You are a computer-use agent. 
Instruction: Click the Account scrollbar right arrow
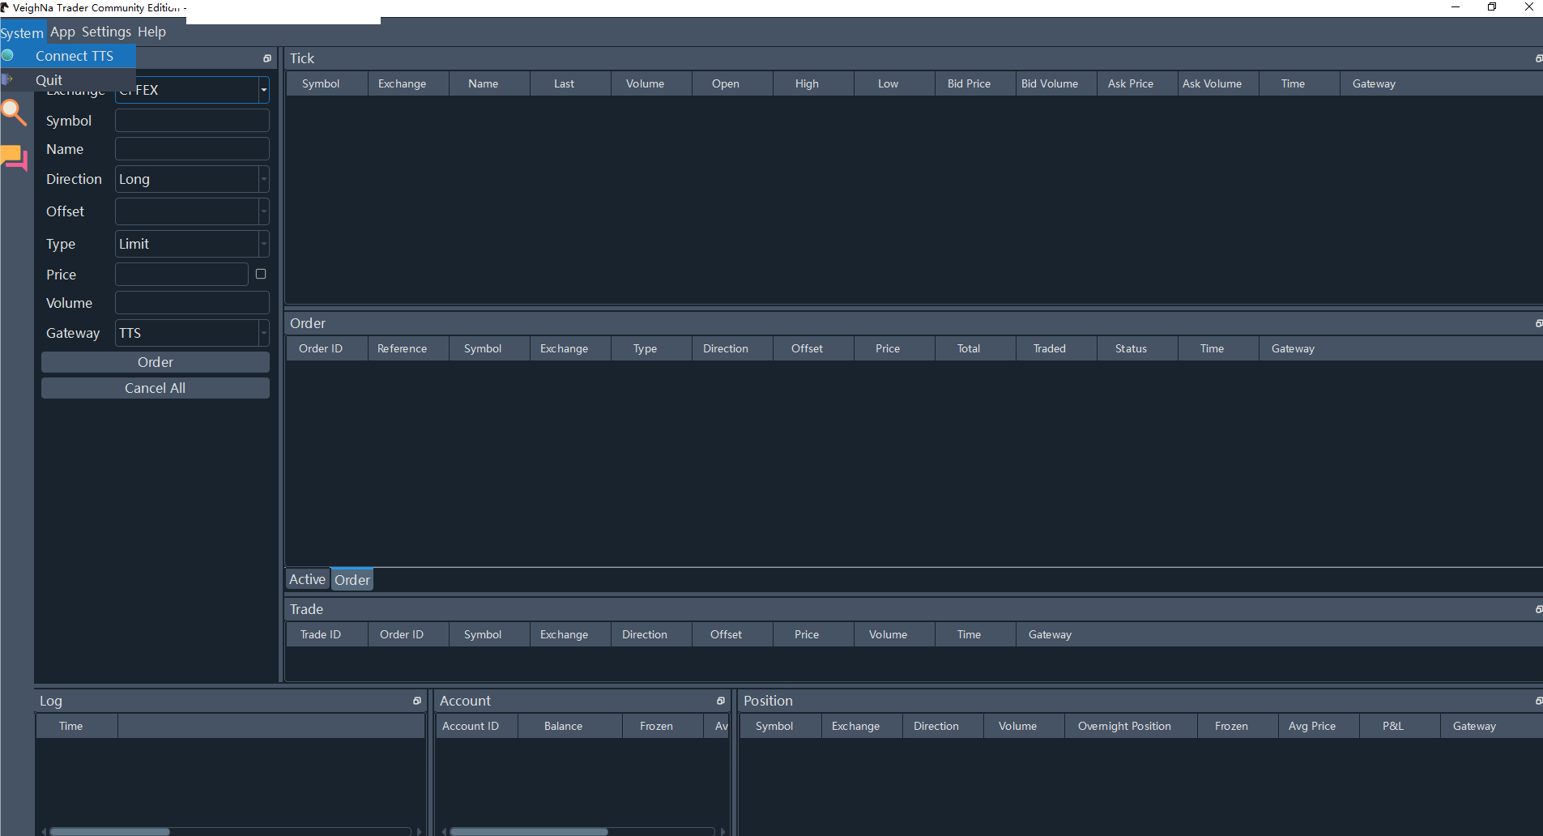(722, 831)
